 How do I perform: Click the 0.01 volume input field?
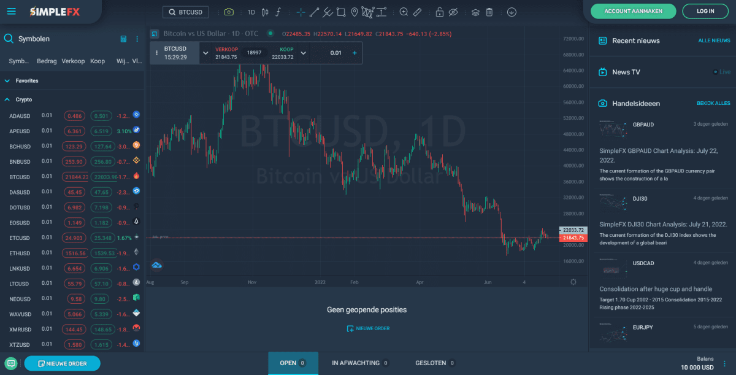click(335, 53)
